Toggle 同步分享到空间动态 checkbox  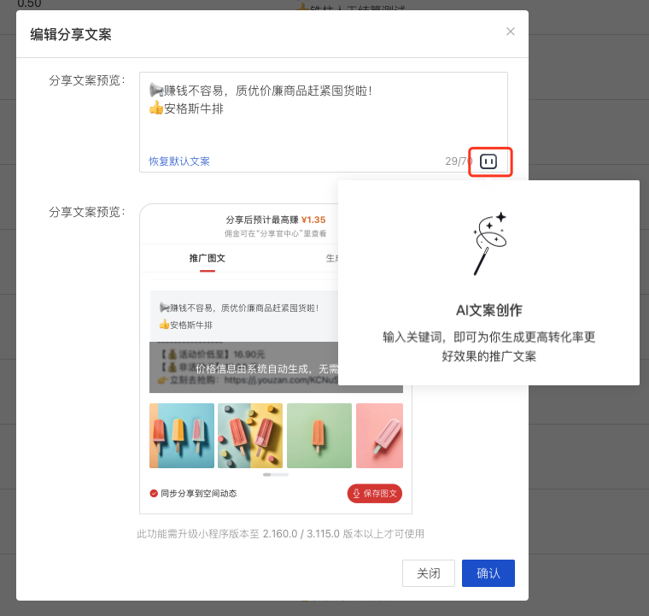click(x=154, y=494)
